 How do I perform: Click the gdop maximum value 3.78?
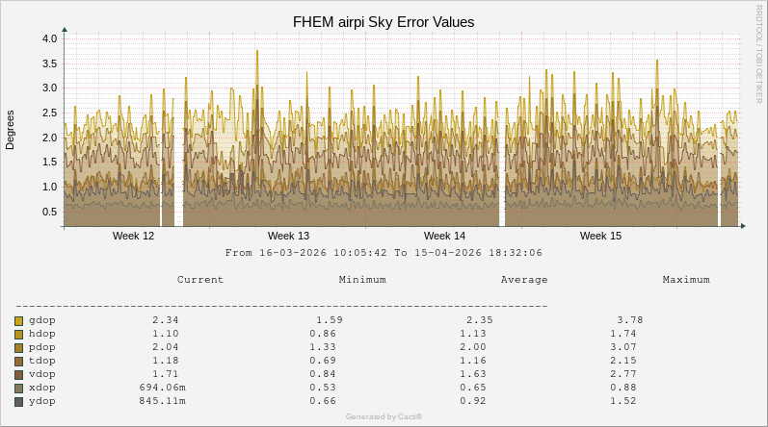coord(629,320)
